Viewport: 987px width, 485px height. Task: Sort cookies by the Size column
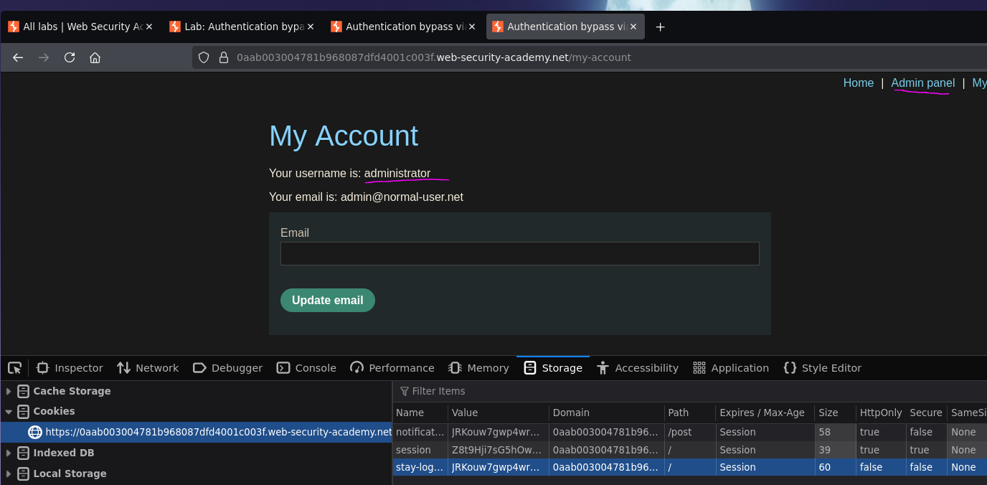835,413
